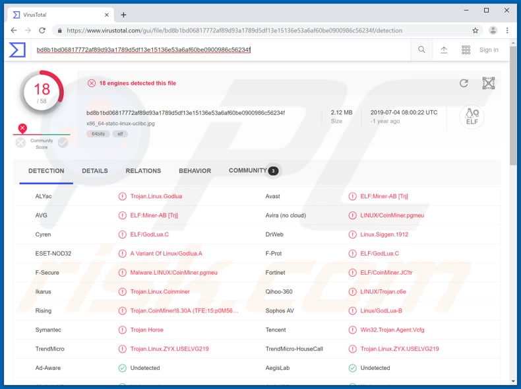Viewport: 521px width, 389px height.
Task: Click the F-Secure Malware.LINUX/CoinMiner.pgmeu result
Action: pyautogui.click(x=174, y=273)
